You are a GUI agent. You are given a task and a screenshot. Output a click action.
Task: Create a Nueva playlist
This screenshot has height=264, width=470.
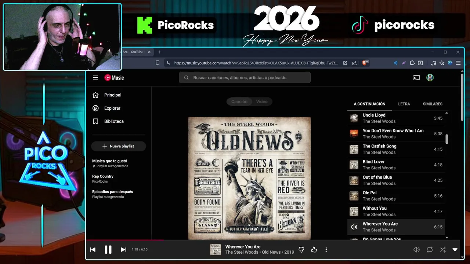tap(119, 146)
